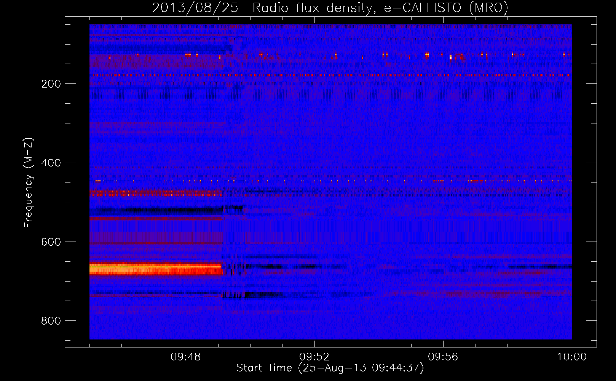Click the "09:56" time tick label
Screen dimensions: 616x381
pos(443,357)
